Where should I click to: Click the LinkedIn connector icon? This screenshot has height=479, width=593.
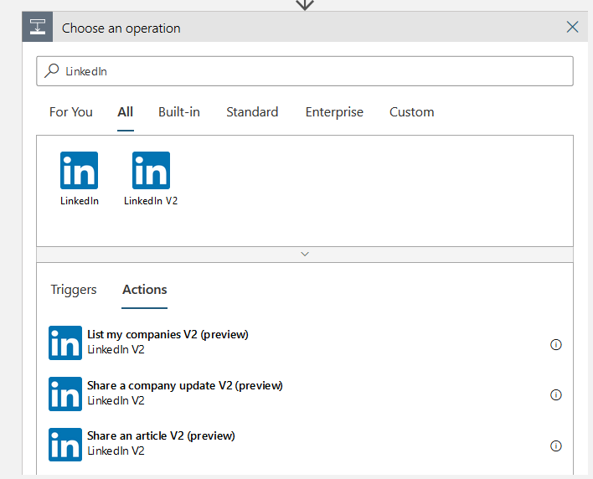79,171
